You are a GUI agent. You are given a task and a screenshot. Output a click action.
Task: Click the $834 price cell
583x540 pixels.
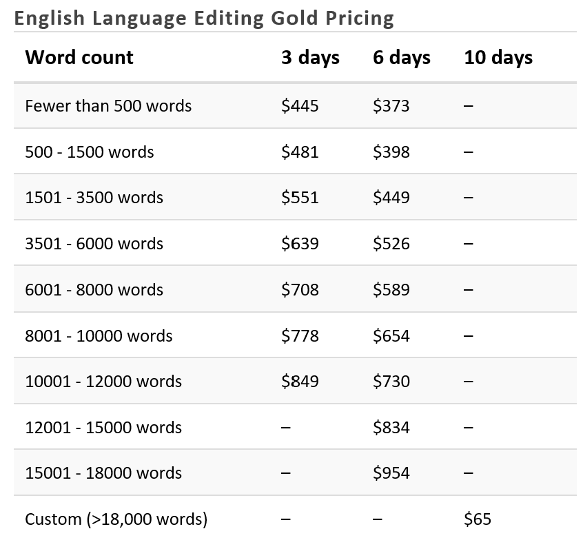point(391,428)
